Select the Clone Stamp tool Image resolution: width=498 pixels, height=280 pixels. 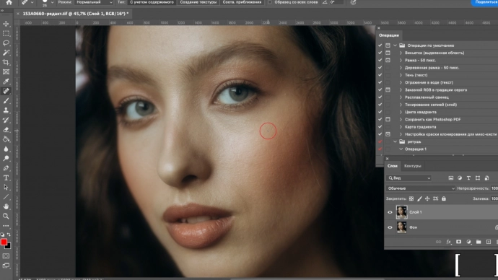6,110
